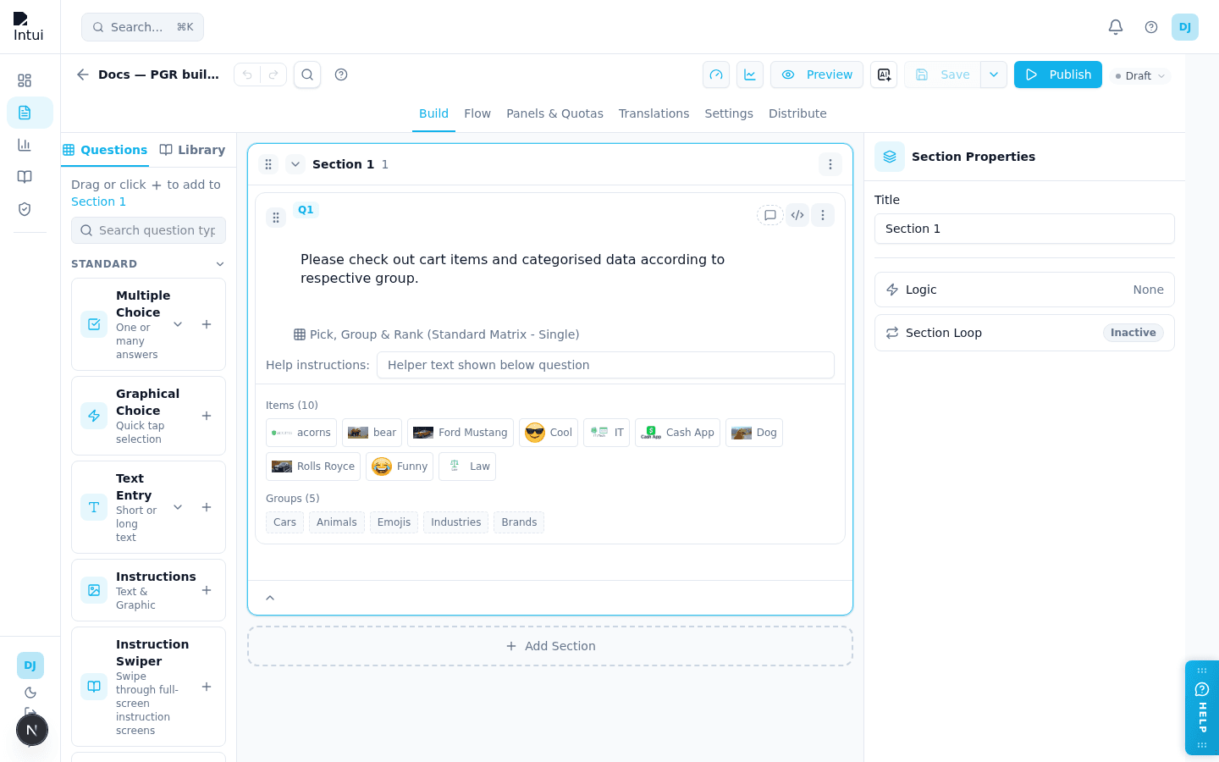Focus Search question type field
The width and height of the screenshot is (1219, 762).
click(148, 230)
